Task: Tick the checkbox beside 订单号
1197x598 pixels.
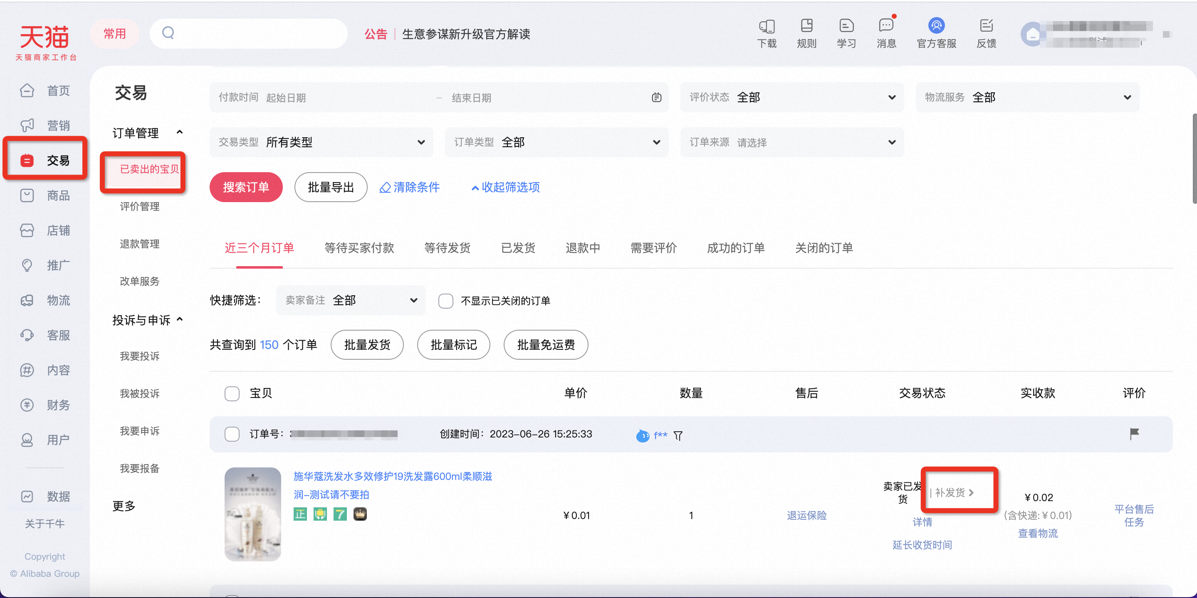Action: click(232, 434)
